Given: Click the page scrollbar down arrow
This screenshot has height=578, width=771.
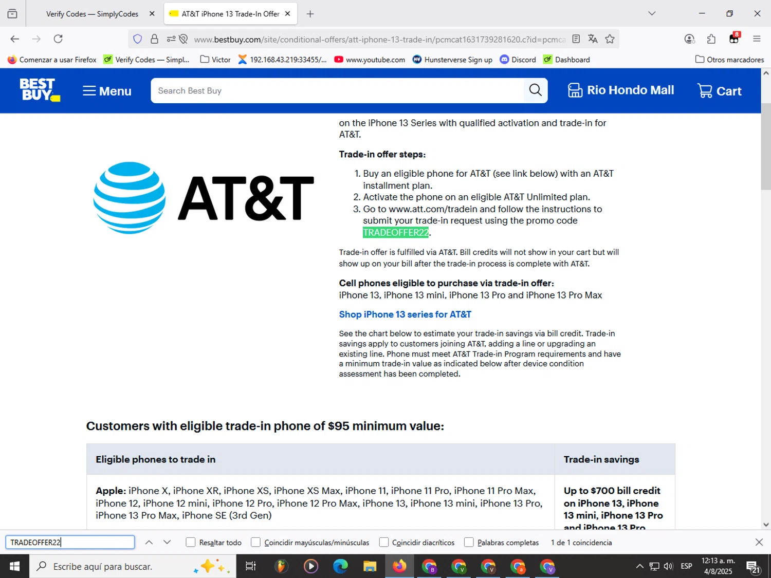Looking at the screenshot, I should pyautogui.click(x=766, y=525).
